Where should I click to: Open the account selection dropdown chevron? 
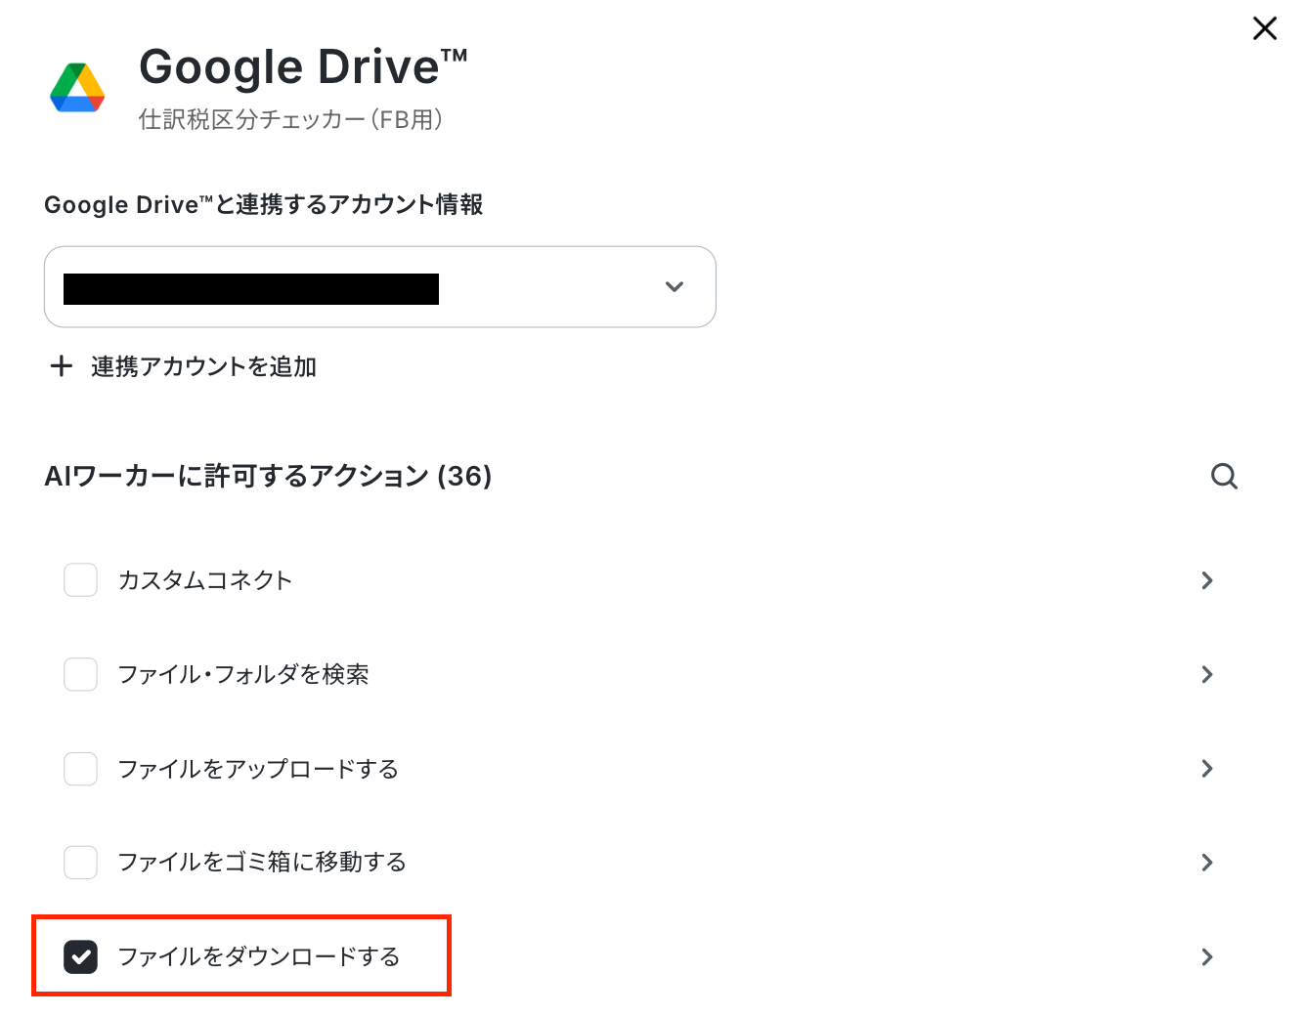[675, 287]
